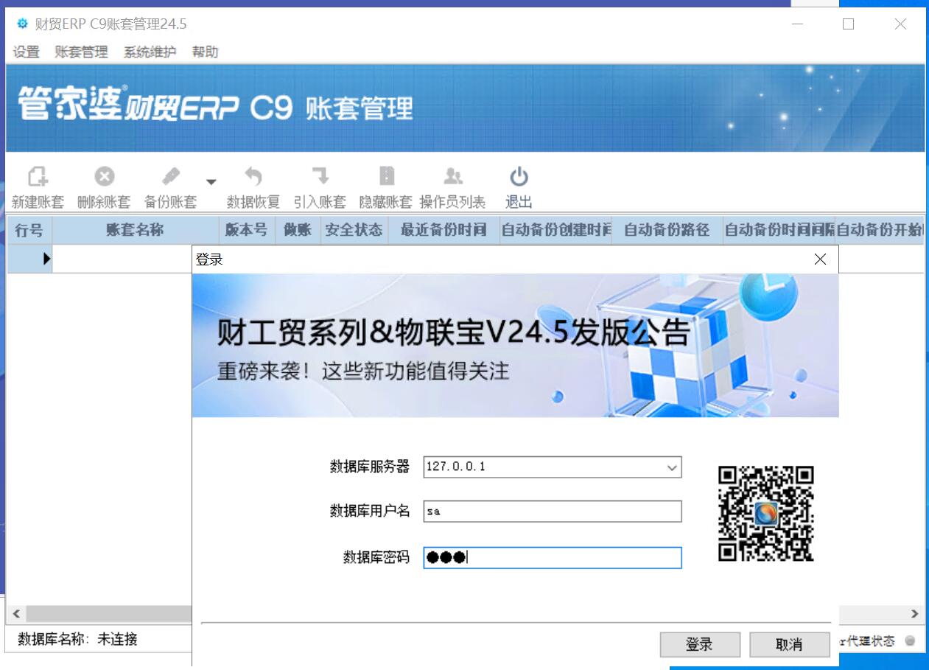This screenshot has width=929, height=670.
Task: Expand the 数据库服务器 dropdown list
Action: 671,467
